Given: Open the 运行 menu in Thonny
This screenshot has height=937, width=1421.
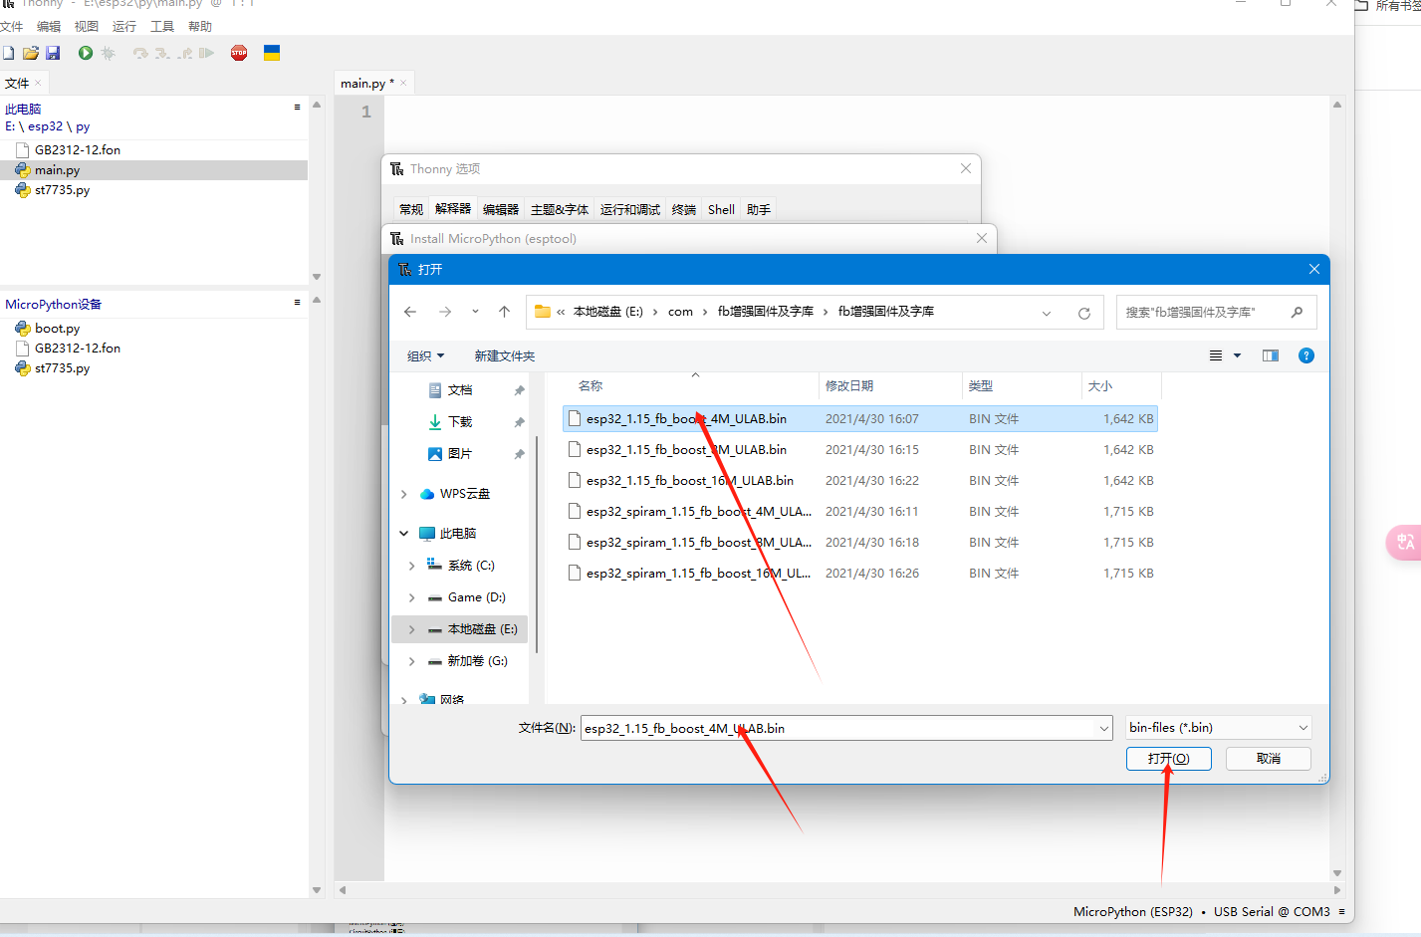Looking at the screenshot, I should coord(124,26).
